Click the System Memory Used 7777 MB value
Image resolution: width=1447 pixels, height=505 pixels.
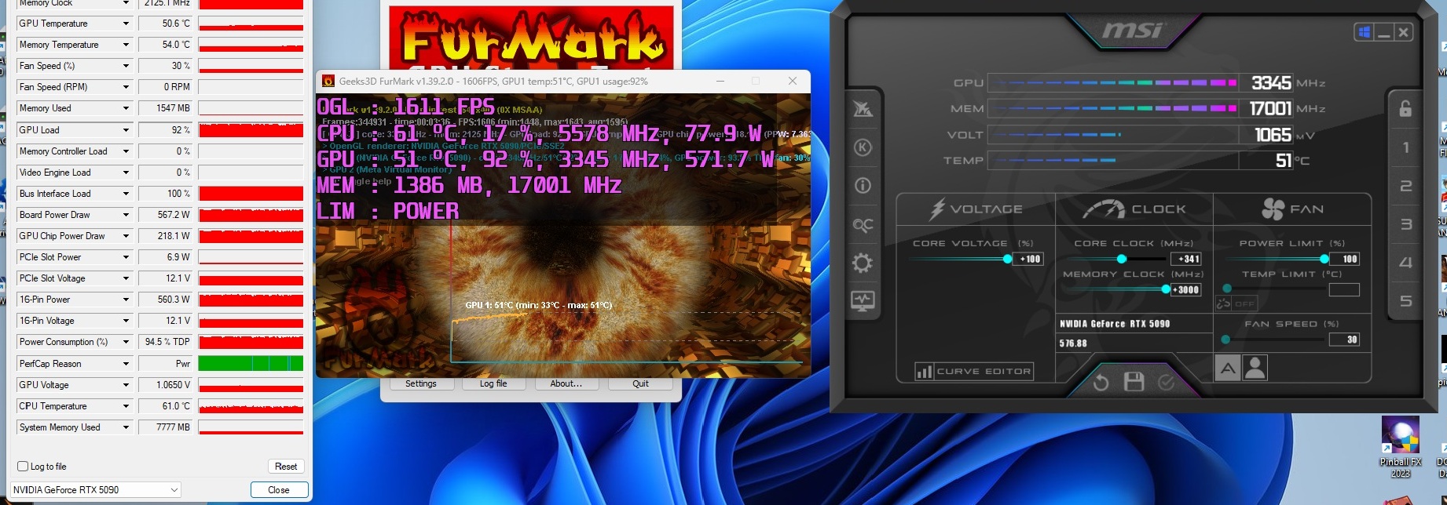[x=165, y=427]
